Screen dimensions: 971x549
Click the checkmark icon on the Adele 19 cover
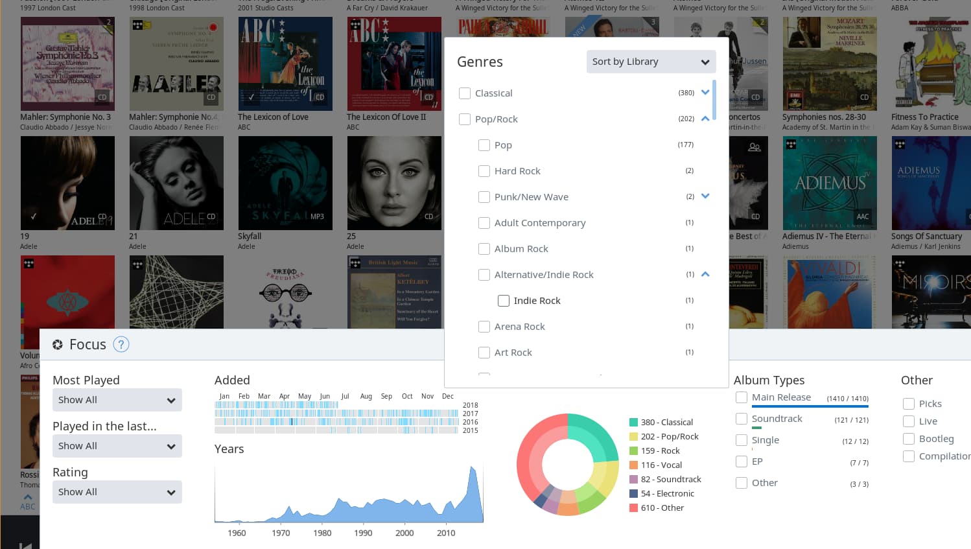[34, 216]
